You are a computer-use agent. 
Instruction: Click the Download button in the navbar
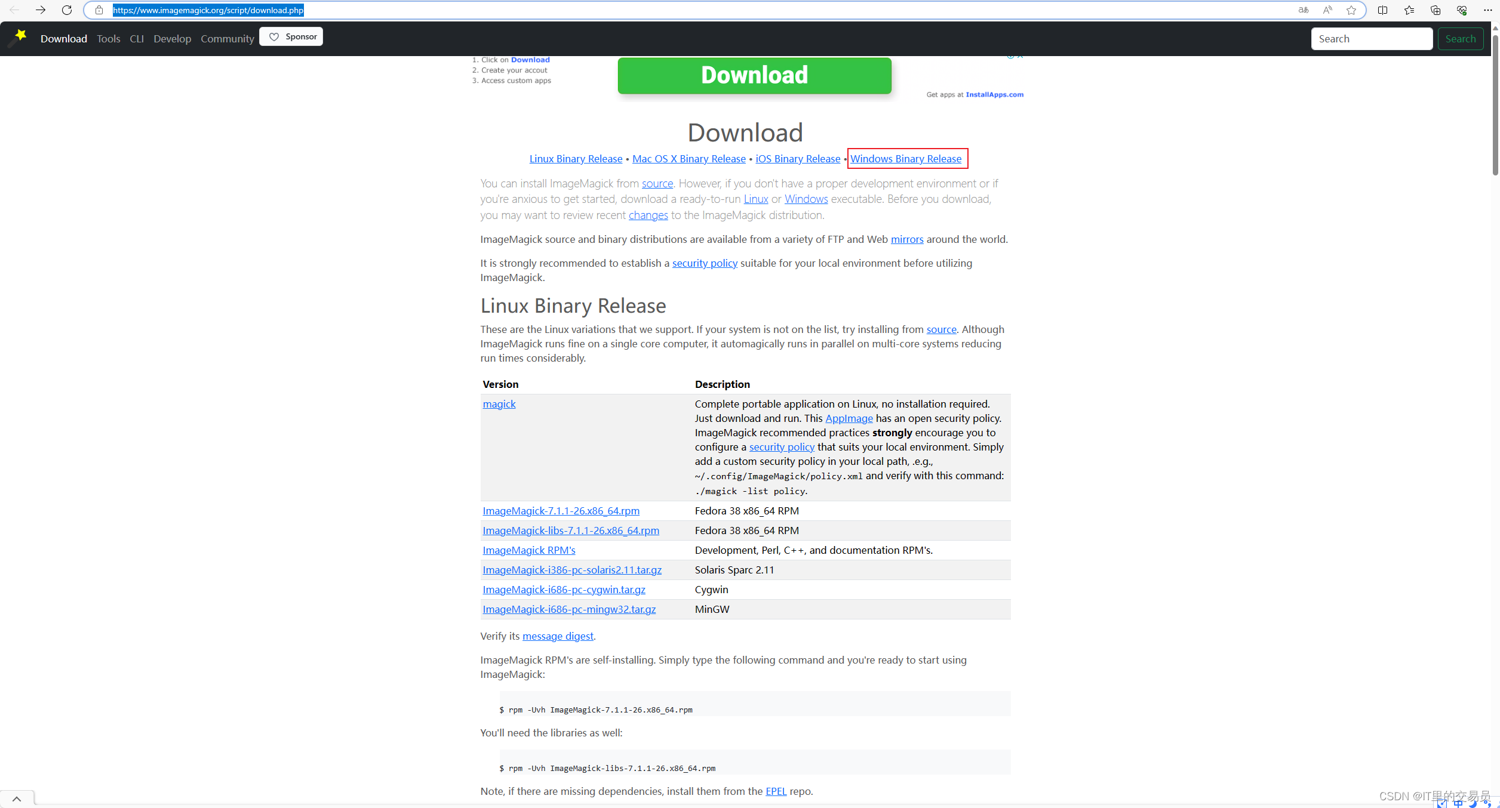click(x=64, y=38)
